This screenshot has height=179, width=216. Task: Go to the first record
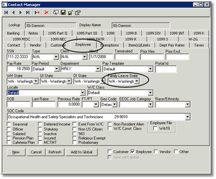click(x=6, y=13)
